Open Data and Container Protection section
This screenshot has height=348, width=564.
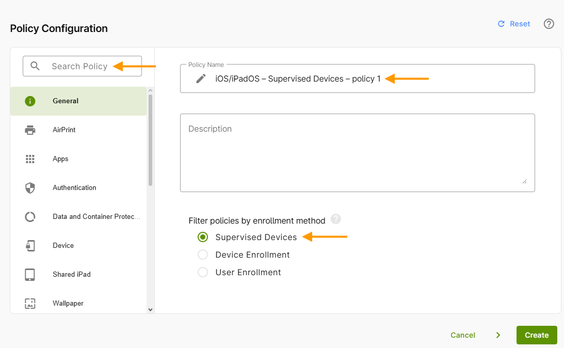78,217
